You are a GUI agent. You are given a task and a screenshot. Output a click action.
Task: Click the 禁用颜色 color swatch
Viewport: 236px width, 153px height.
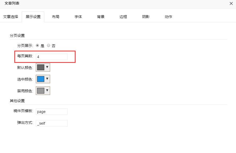(41, 91)
